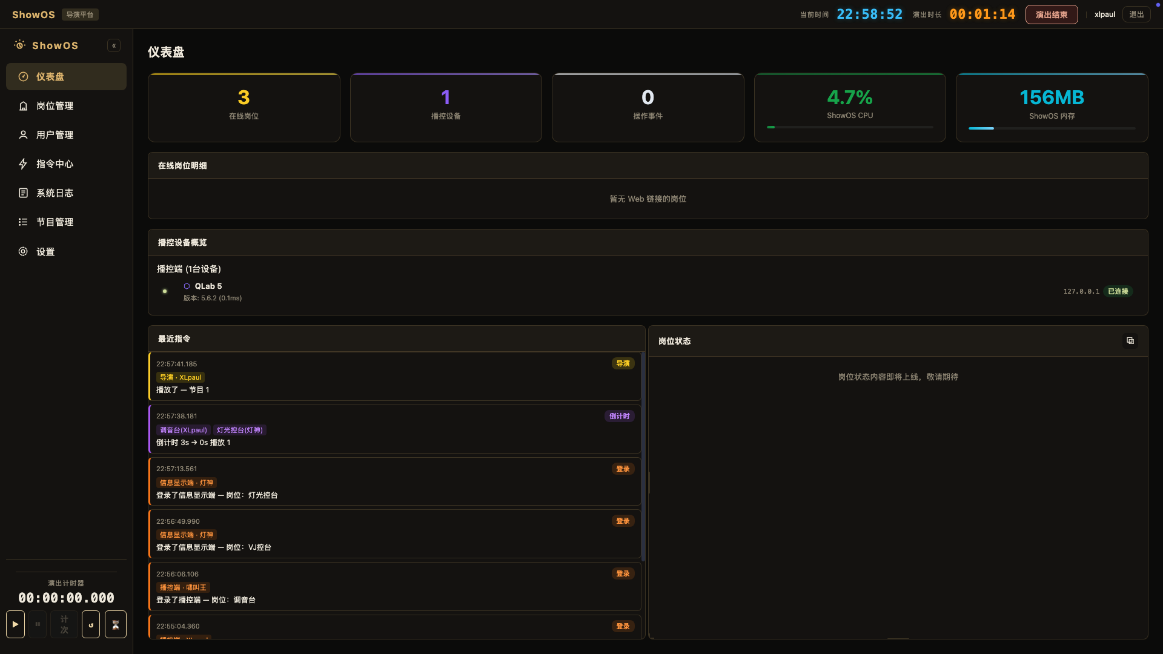The image size is (1163, 654).
Task: Click the 导演 tag on the 22:57:41 command
Action: [x=623, y=364]
